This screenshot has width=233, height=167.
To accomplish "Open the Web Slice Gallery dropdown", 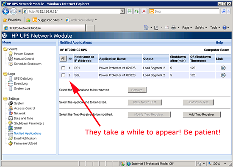I will coord(81,20).
